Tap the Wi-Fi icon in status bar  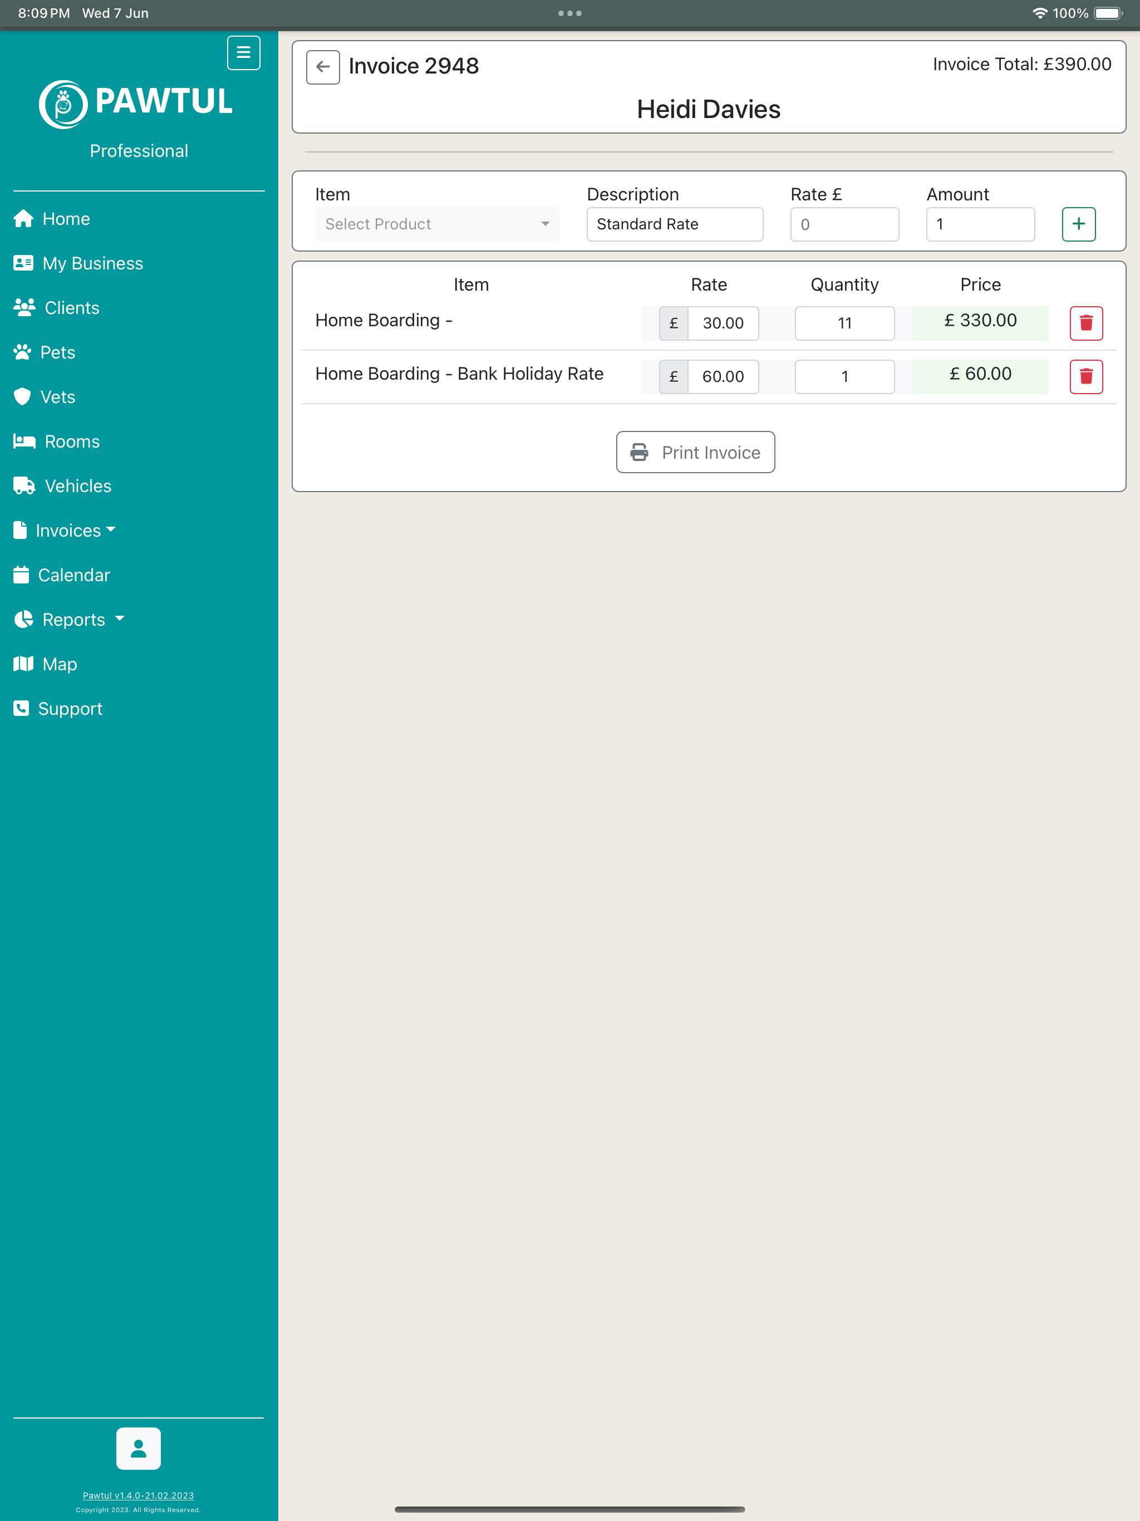(x=1040, y=13)
